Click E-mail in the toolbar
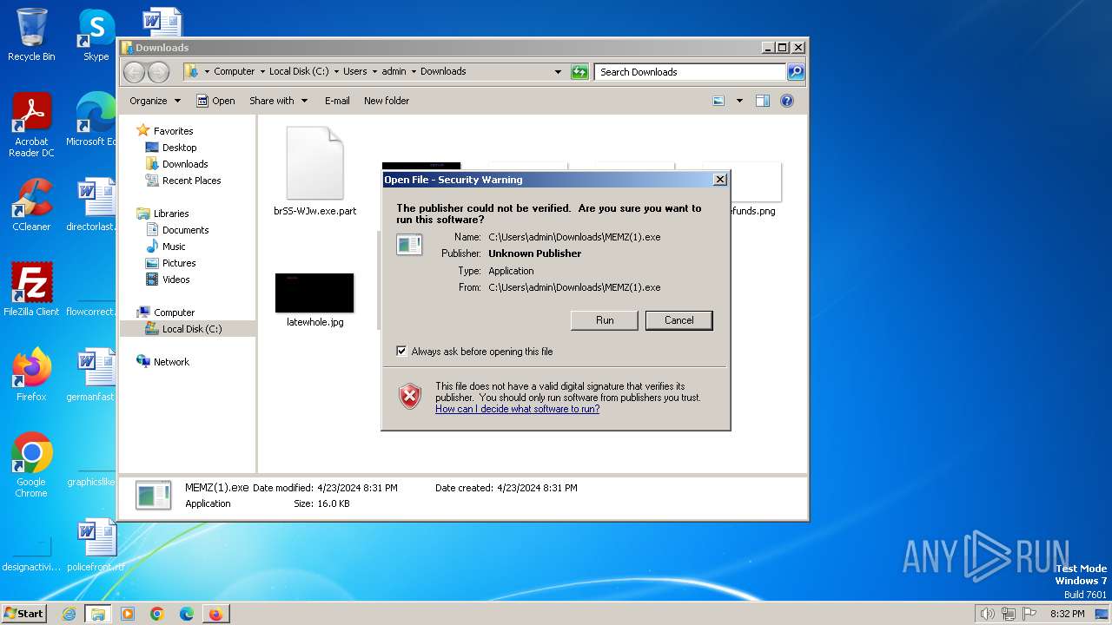Viewport: 1112px width, 625px height. click(337, 101)
